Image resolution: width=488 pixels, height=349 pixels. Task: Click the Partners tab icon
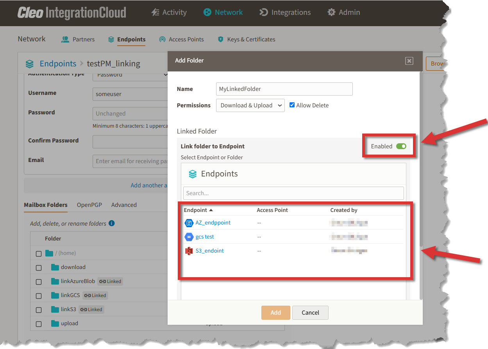pyautogui.click(x=65, y=39)
